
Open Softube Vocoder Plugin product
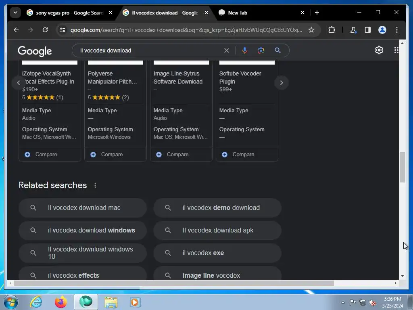click(x=240, y=77)
